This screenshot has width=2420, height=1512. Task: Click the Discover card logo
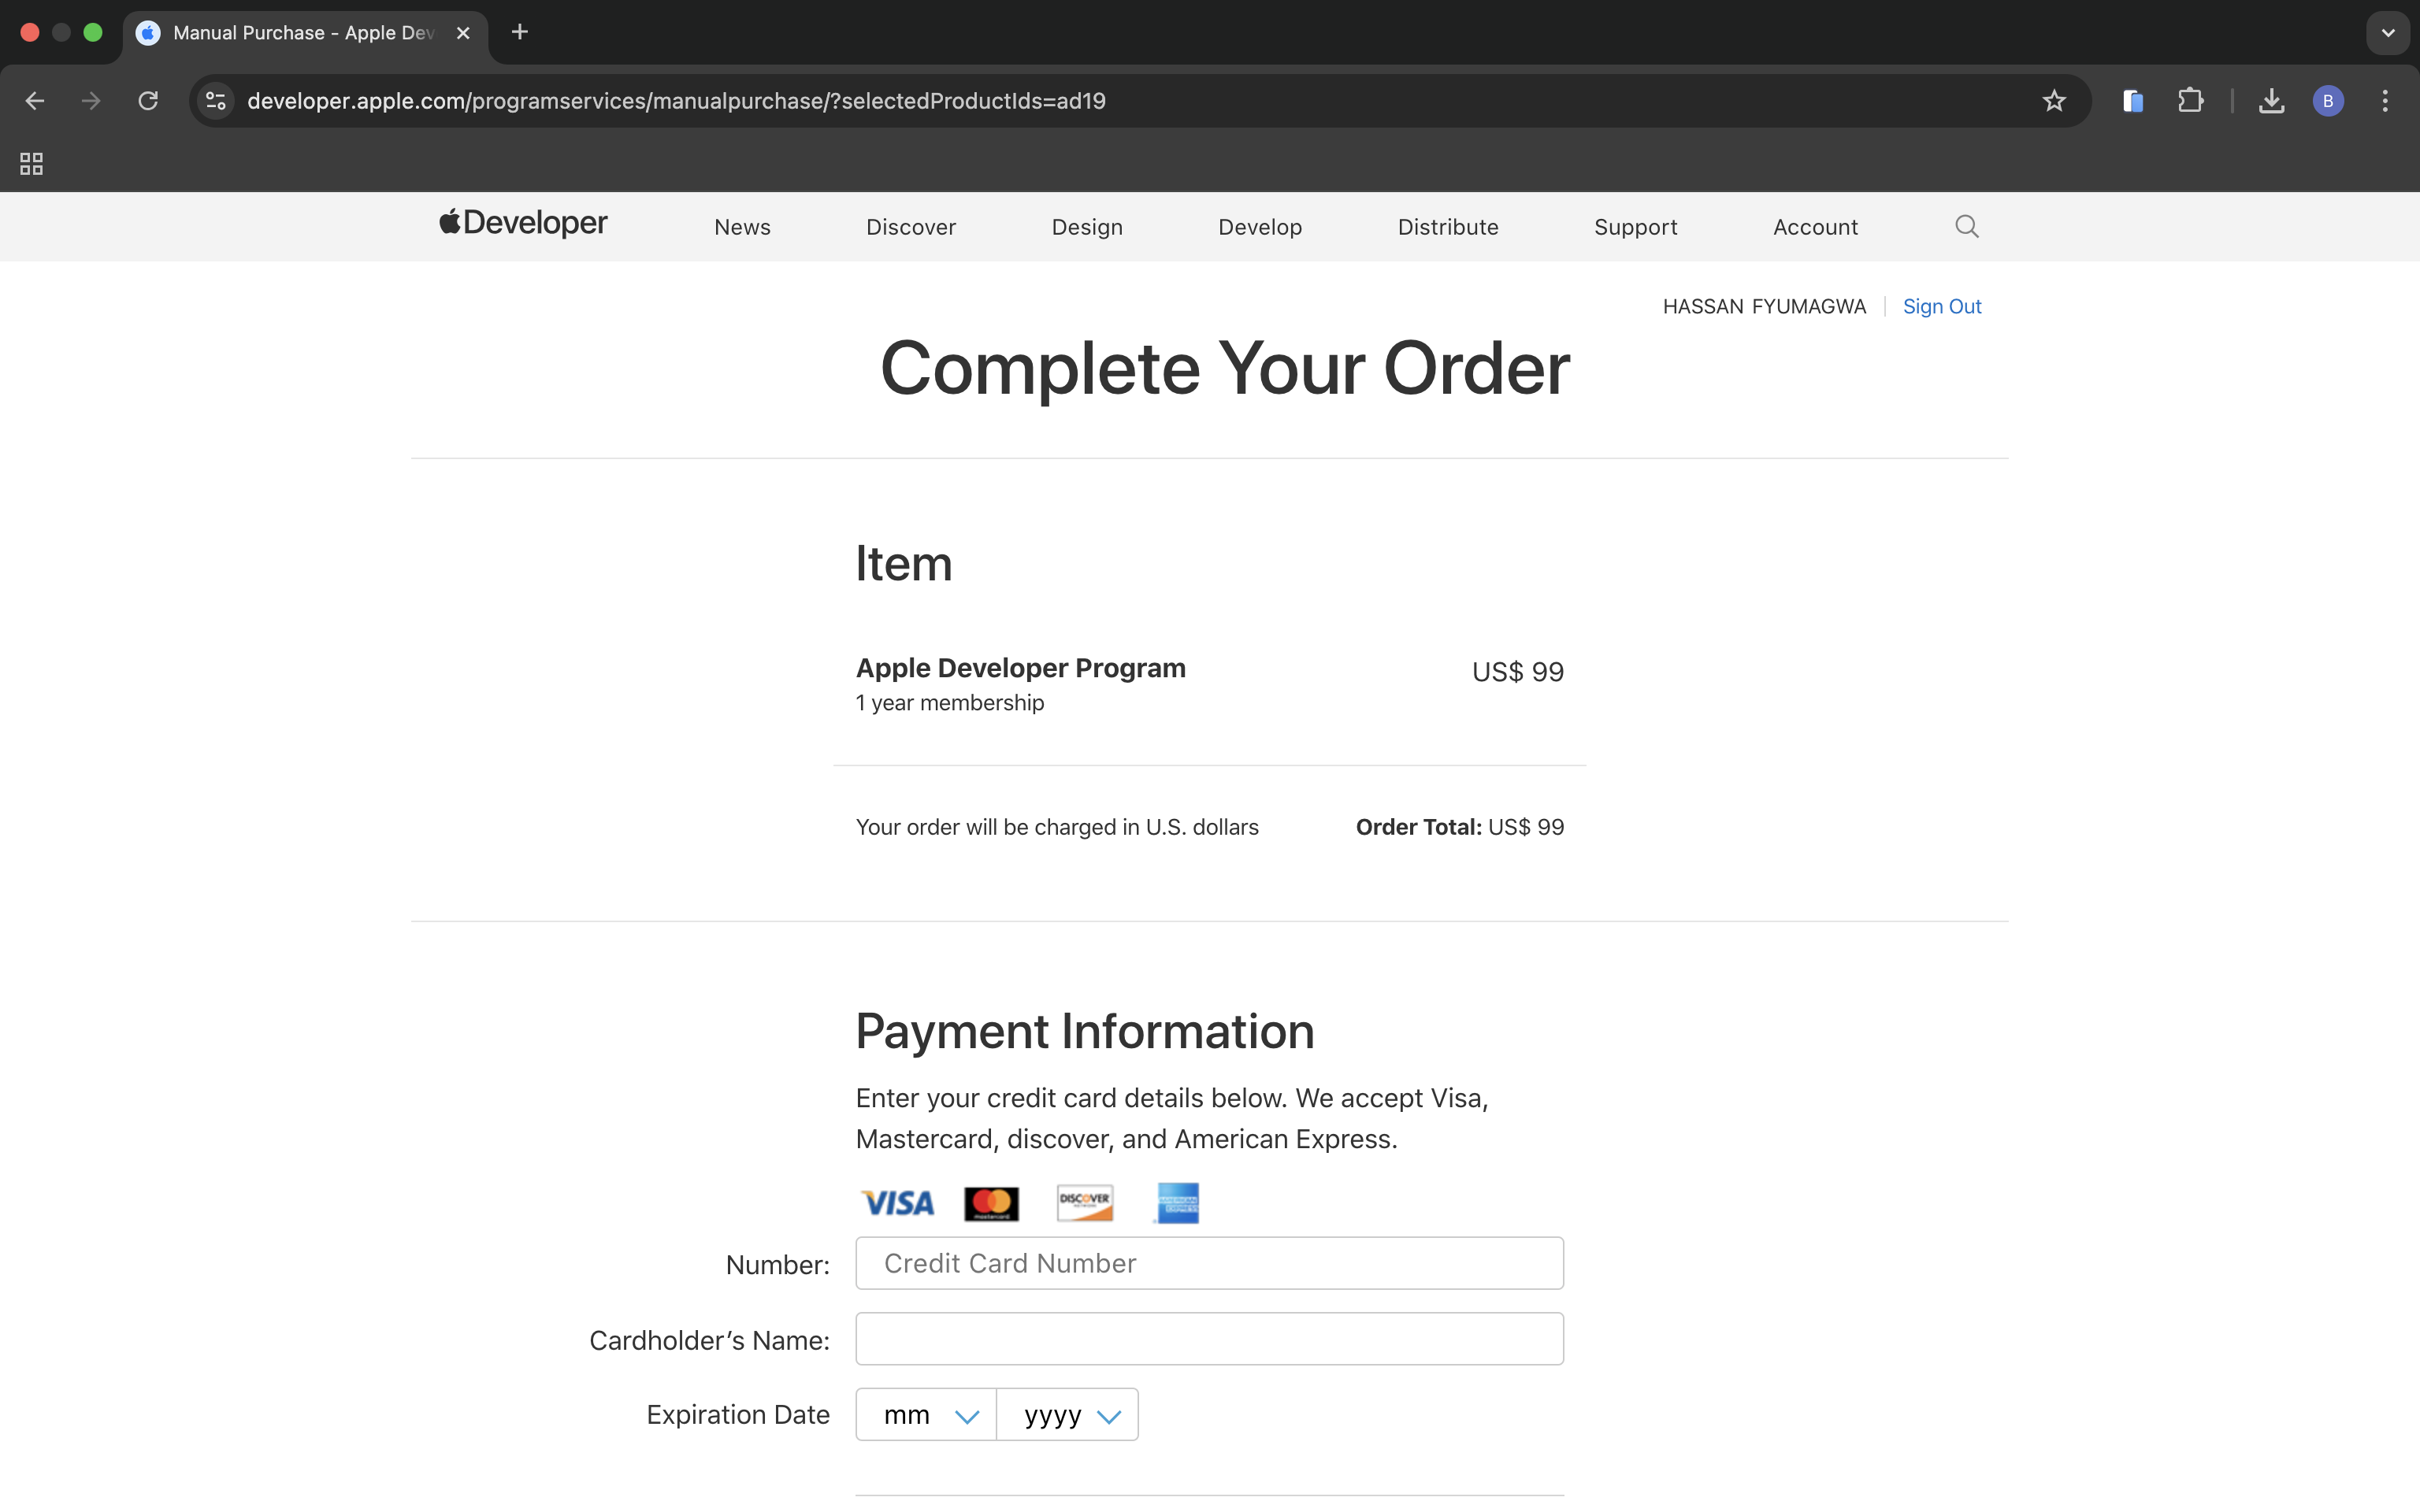pos(1085,1203)
